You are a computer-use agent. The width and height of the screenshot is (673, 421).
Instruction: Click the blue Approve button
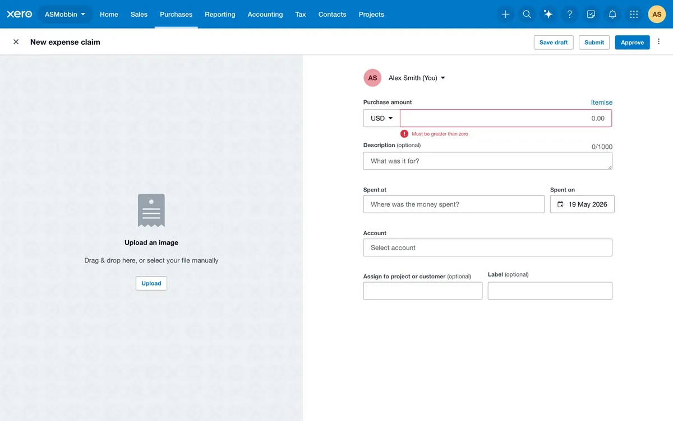(x=633, y=42)
